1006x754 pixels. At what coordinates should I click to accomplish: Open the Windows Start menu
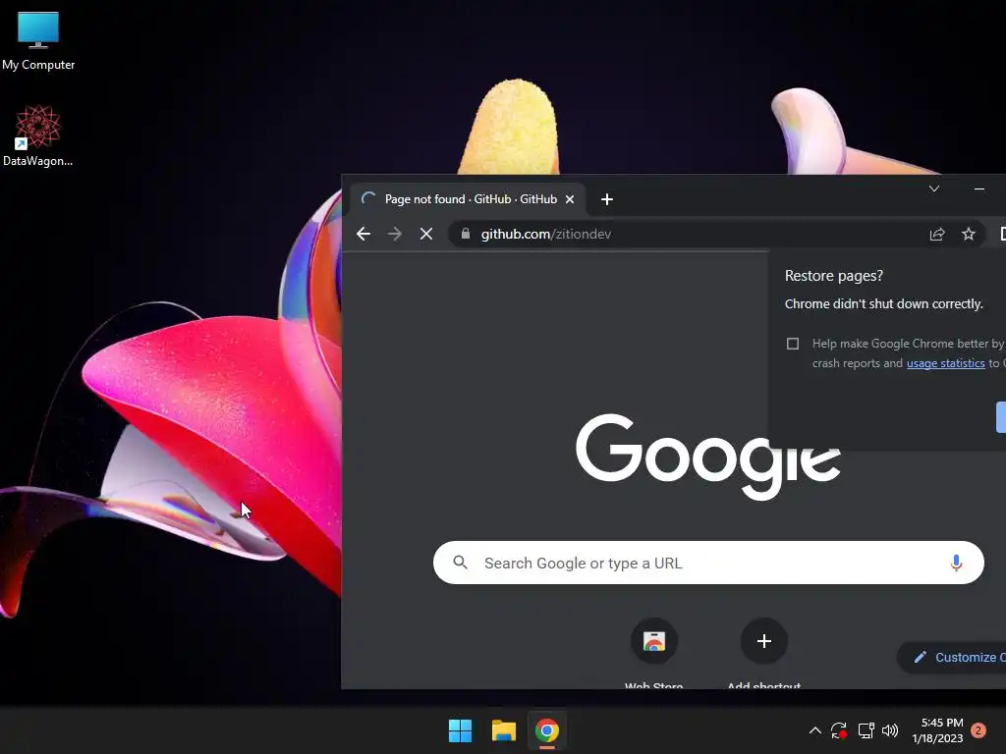(x=460, y=730)
